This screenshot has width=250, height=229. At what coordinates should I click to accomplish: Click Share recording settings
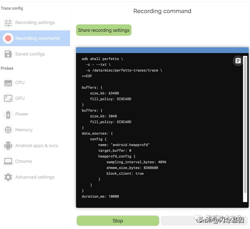(x=103, y=30)
